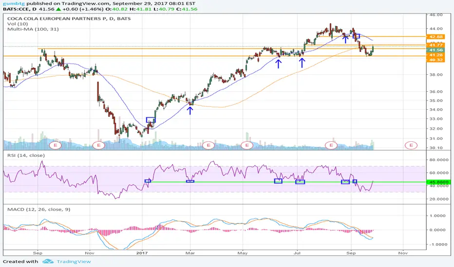Image resolution: width=454 pixels, height=267 pixels.
Task: Click the orange 41.28 price label
Action: [436, 55]
